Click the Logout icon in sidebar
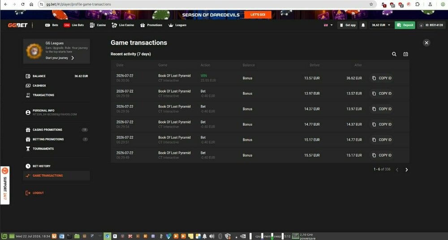 tap(28, 193)
